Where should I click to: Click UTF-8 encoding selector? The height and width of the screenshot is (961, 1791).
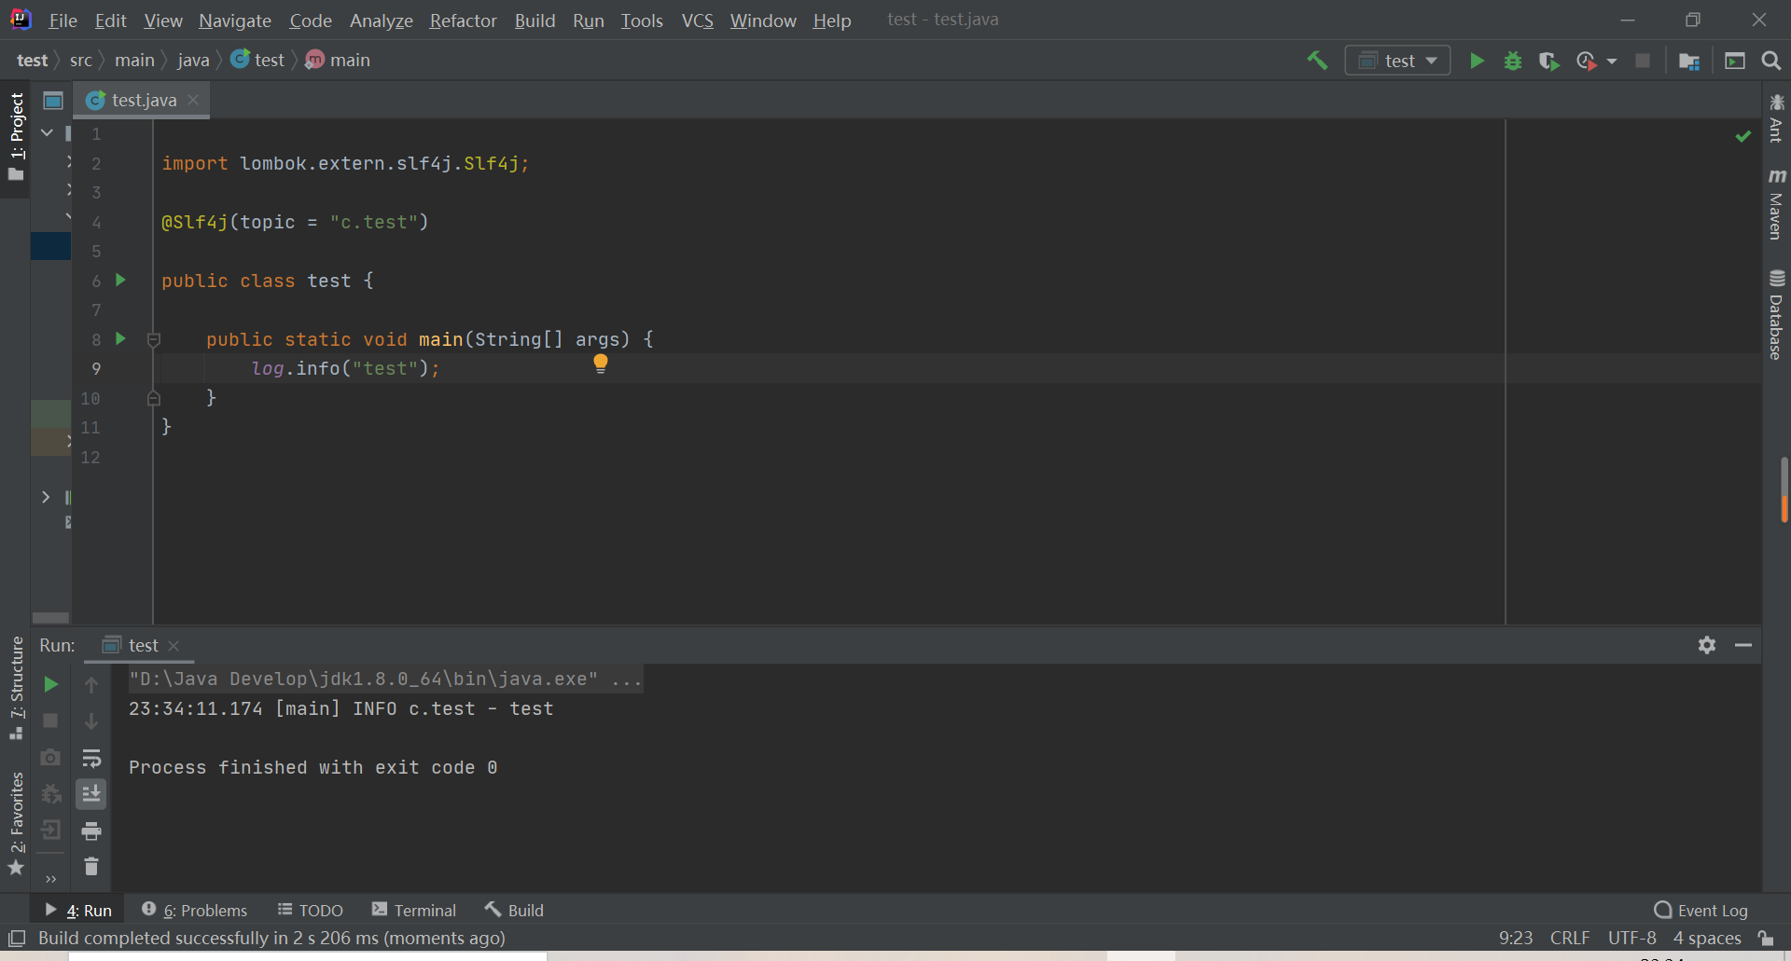coord(1631,938)
